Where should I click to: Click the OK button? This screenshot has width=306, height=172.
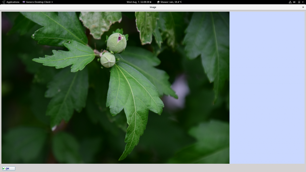pyautogui.click(x=9, y=169)
